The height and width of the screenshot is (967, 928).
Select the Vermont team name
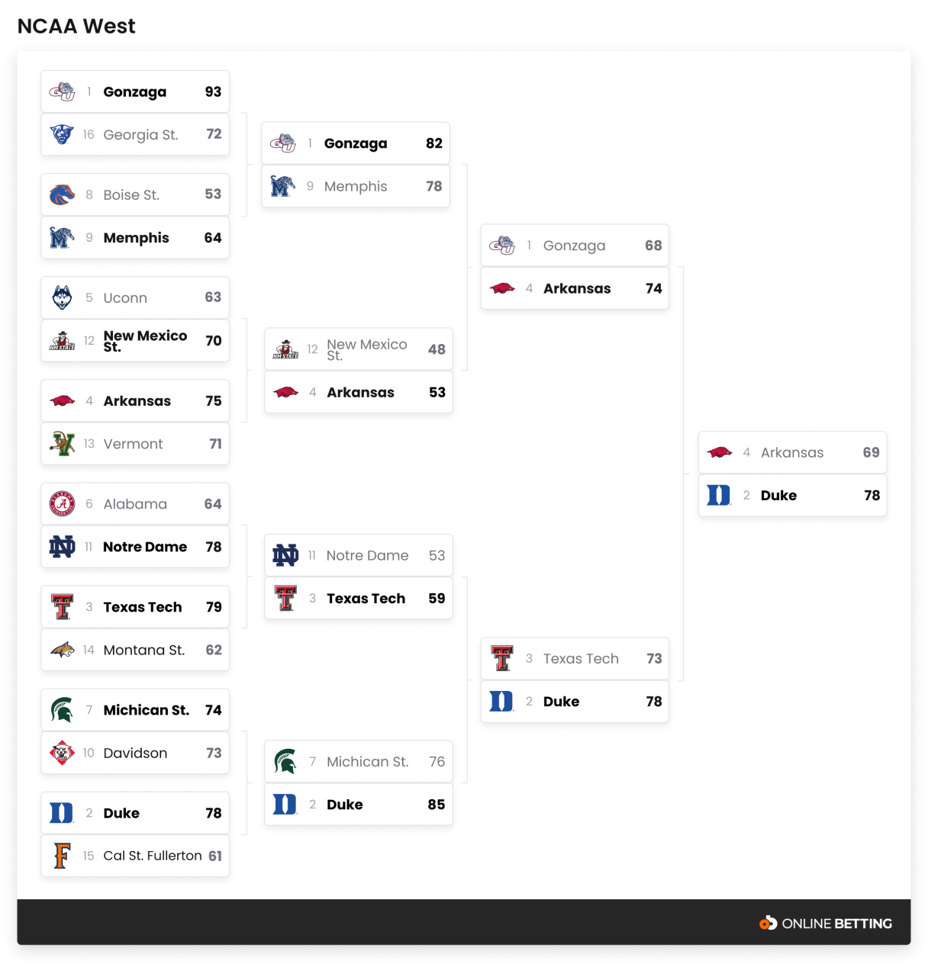(133, 444)
